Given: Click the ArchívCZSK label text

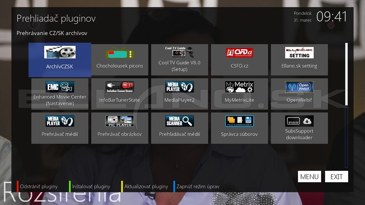Looking at the screenshot, I should 60,67.
